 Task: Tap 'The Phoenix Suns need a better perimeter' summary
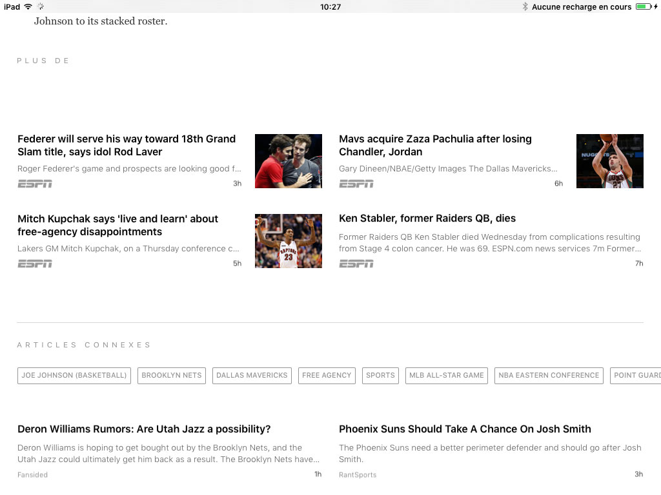[490, 453]
